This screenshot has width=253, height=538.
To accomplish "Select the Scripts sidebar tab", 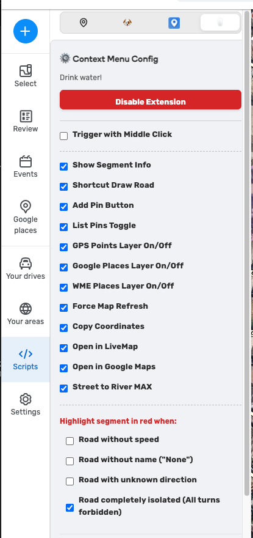I will click(x=26, y=359).
